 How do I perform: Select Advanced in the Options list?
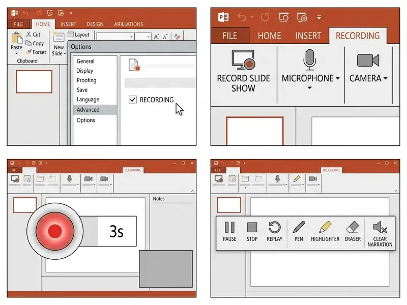coord(95,110)
